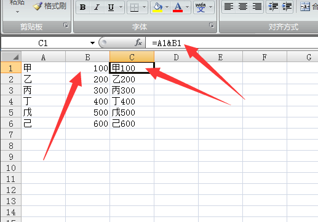Click cell containing 甲
The height and width of the screenshot is (222, 318).
click(43, 68)
